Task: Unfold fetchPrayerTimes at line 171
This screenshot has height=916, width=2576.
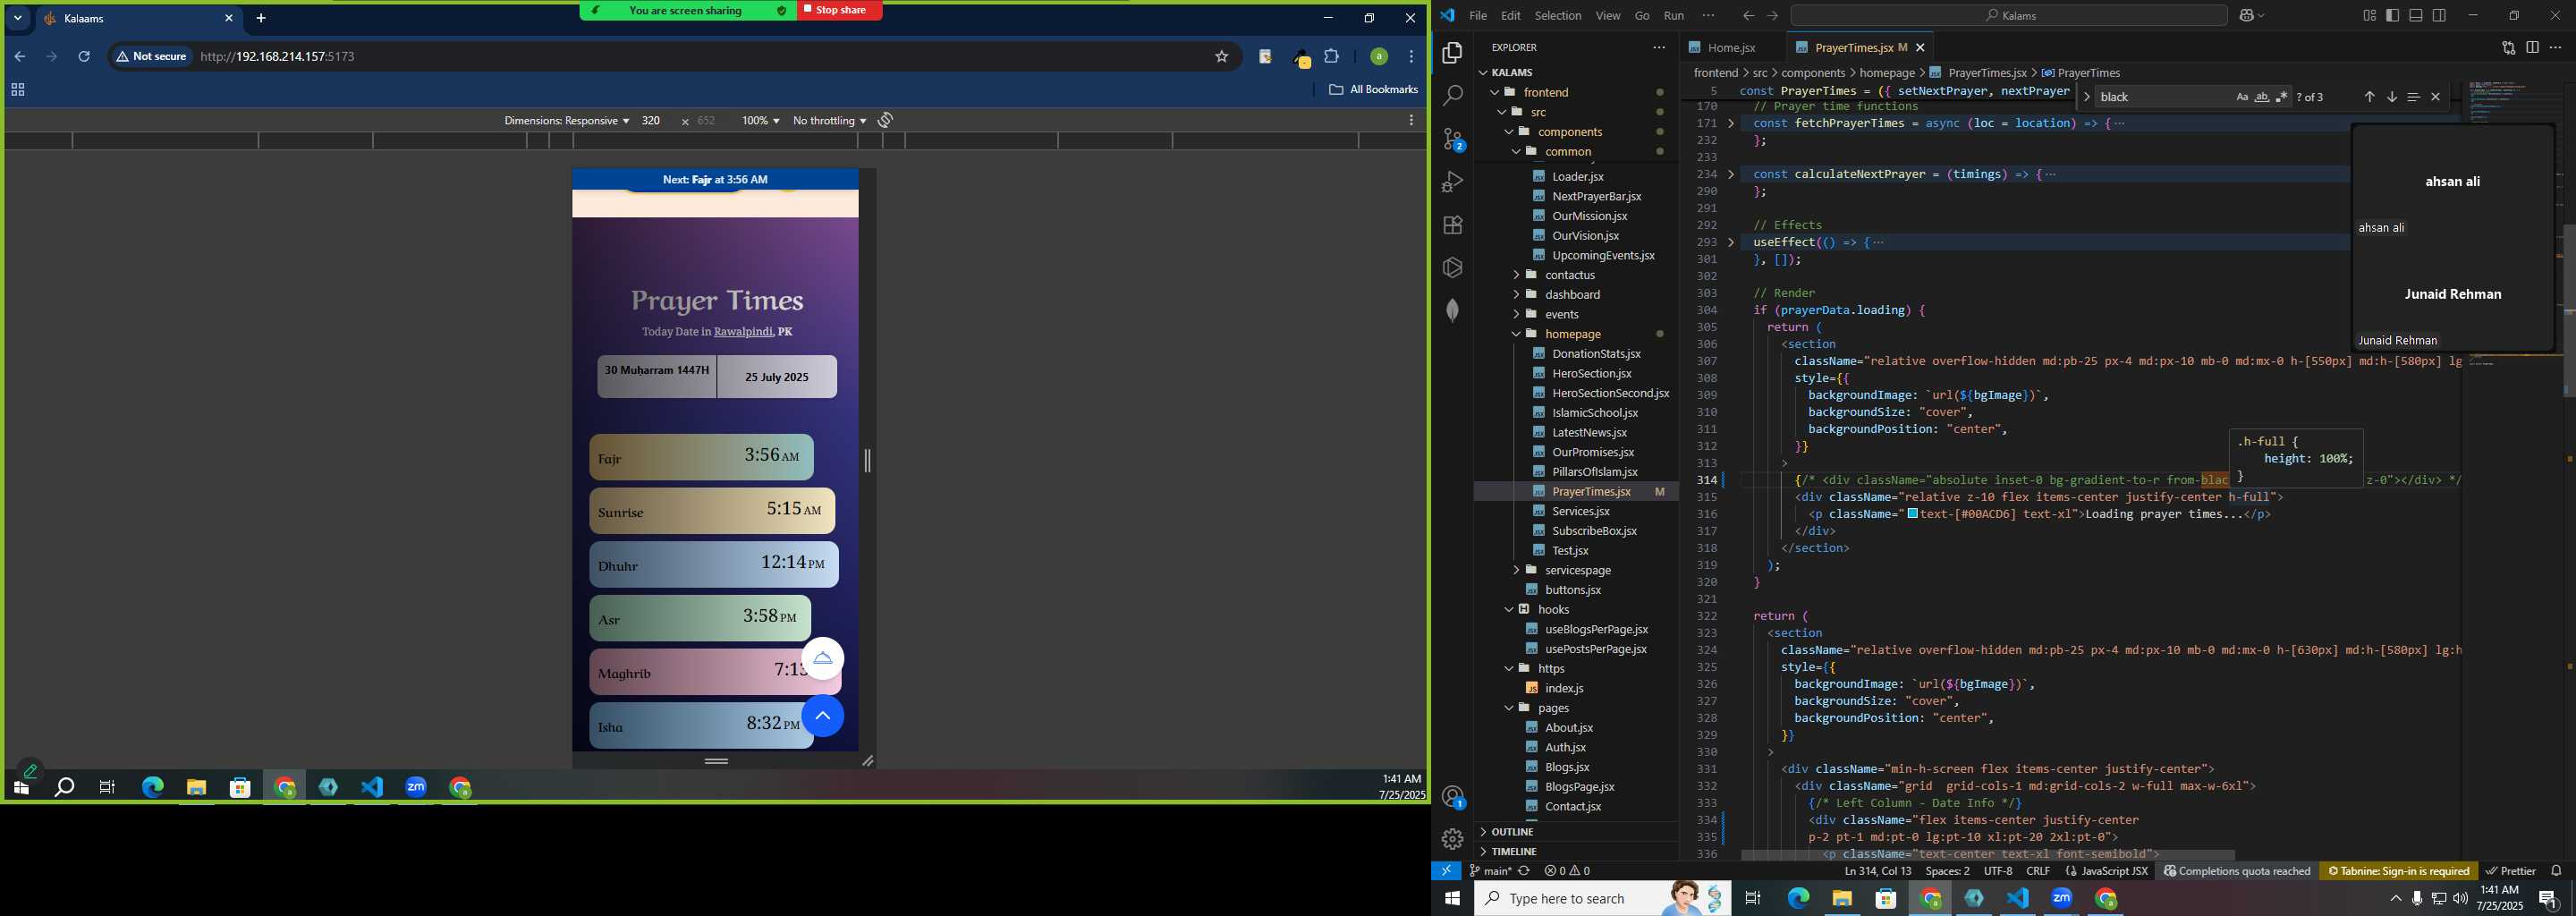Action: pos(1731,123)
